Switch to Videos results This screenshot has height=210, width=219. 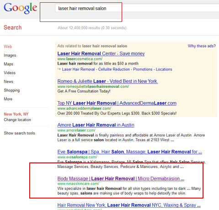(x=10, y=73)
